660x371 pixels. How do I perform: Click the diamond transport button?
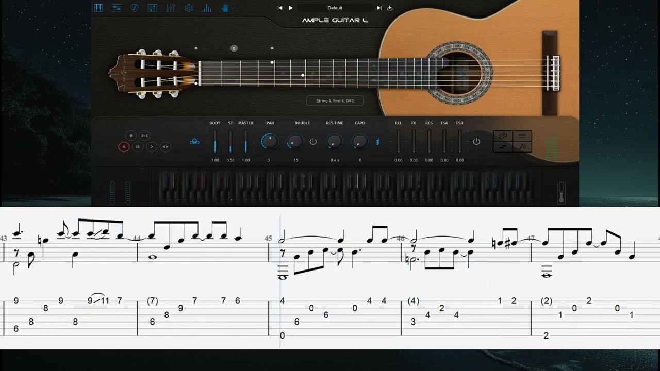click(131, 135)
